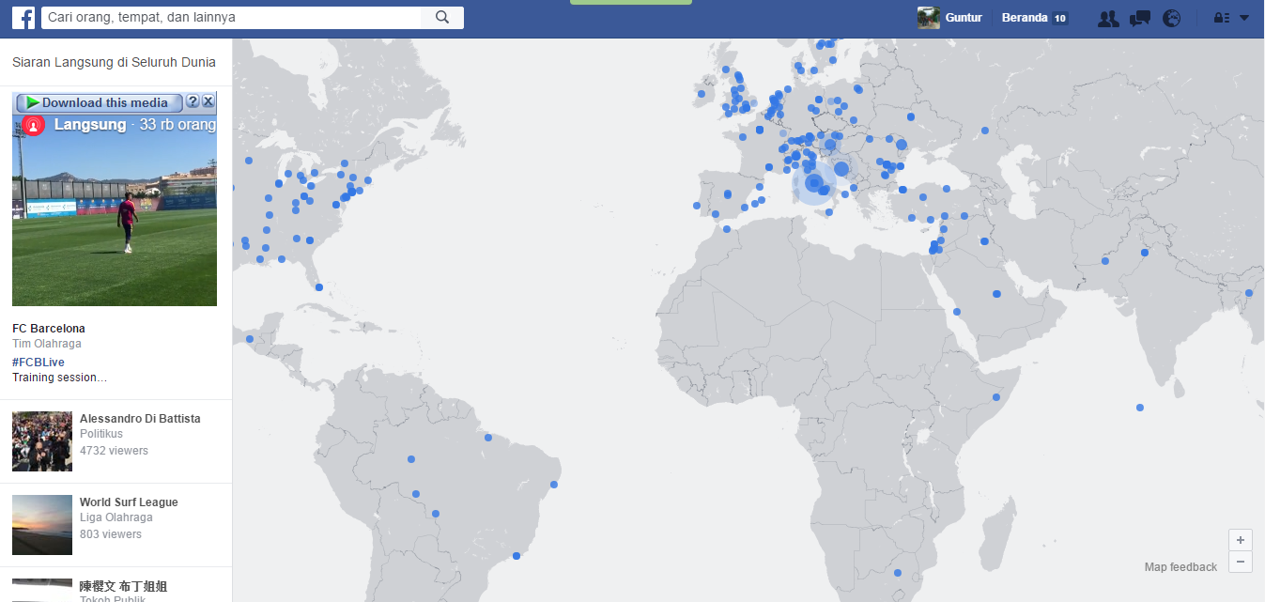Open the messages chat icon

pyautogui.click(x=1140, y=18)
